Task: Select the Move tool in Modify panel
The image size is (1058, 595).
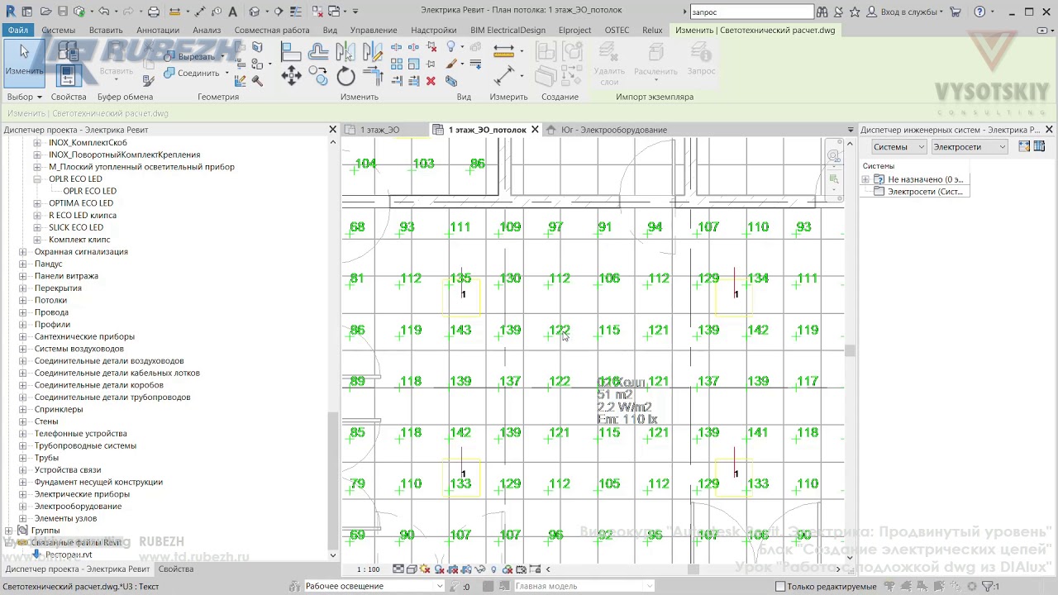Action: click(x=291, y=77)
